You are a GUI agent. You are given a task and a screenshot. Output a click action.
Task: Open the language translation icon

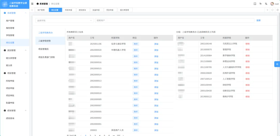[266, 4]
